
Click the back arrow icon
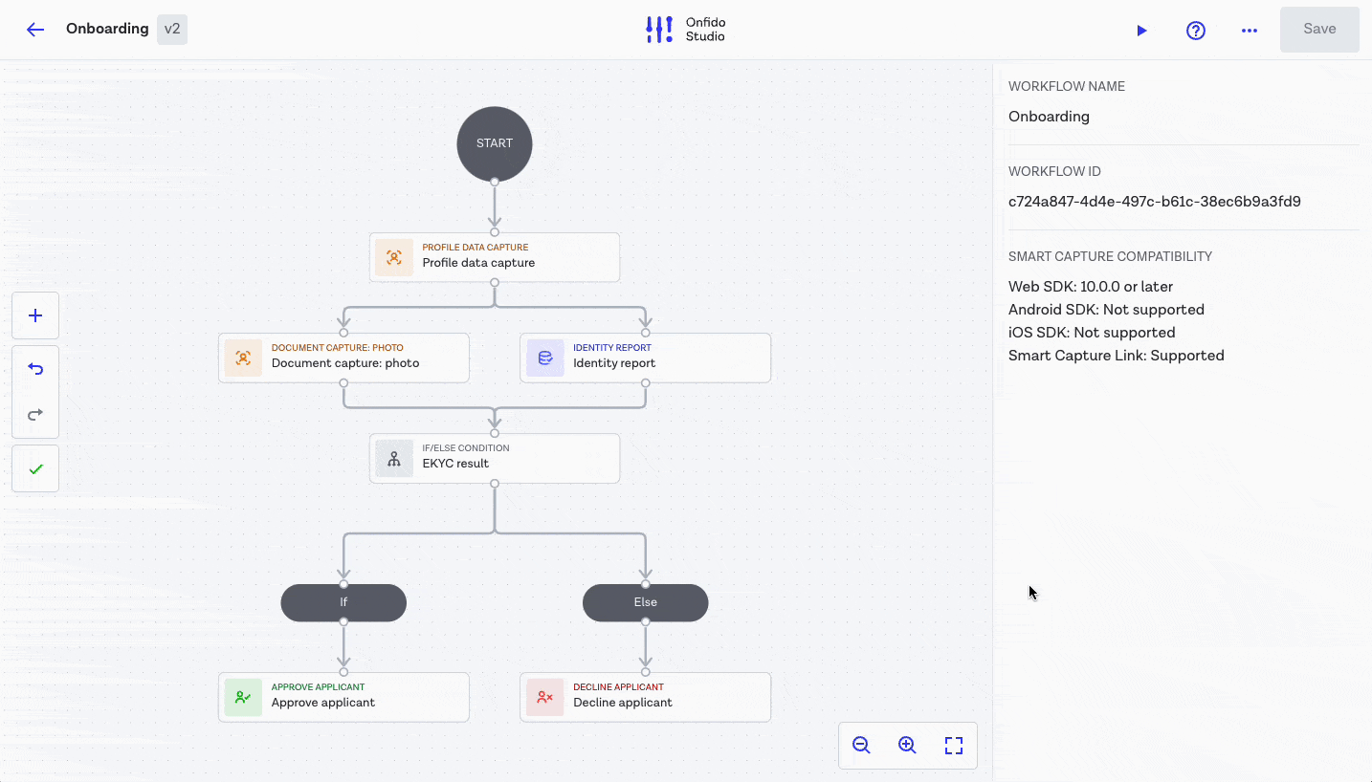click(x=35, y=30)
